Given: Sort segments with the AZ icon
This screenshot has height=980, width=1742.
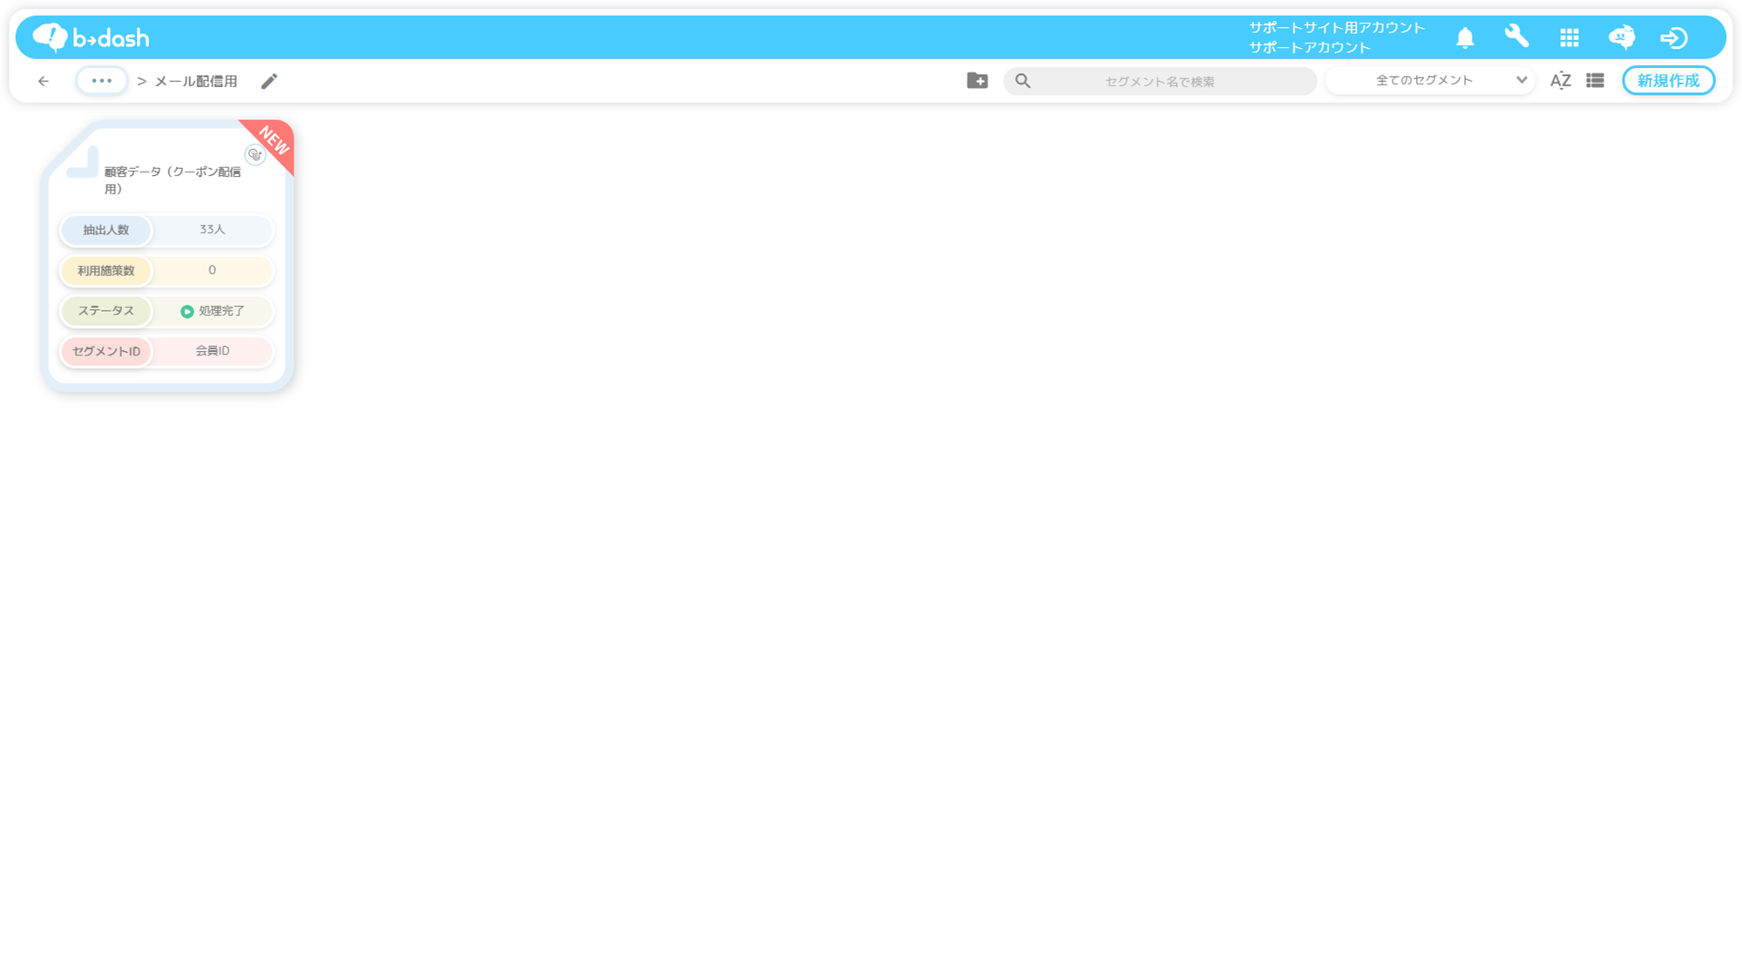Looking at the screenshot, I should pos(1560,81).
